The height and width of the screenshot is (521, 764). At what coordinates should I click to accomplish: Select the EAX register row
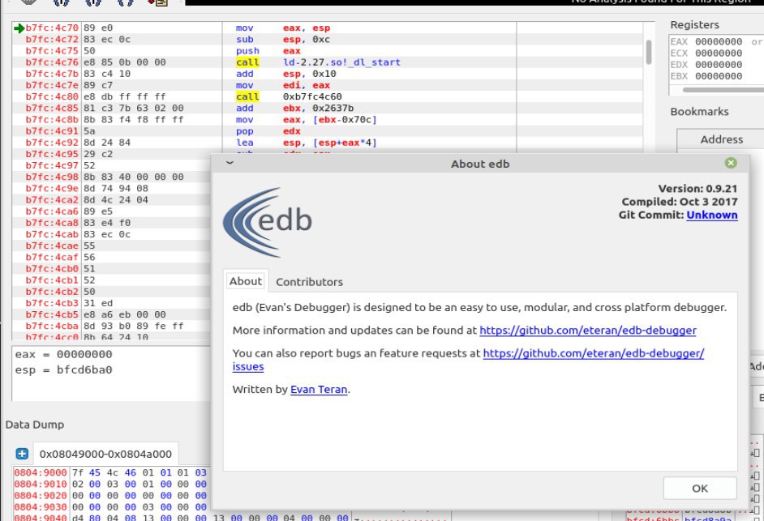pyautogui.click(x=716, y=42)
